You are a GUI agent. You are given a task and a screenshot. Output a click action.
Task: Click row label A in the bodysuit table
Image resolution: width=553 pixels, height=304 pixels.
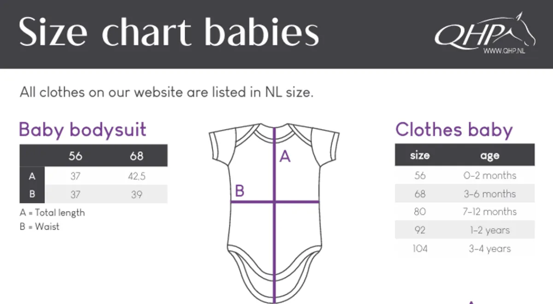(32, 176)
